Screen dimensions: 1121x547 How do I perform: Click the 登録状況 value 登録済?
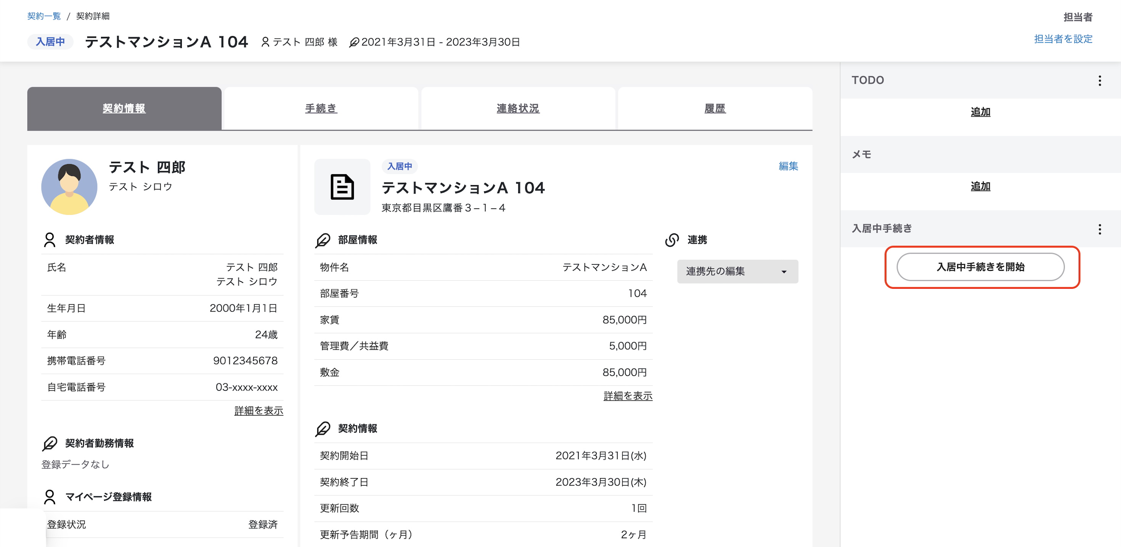pyautogui.click(x=263, y=525)
